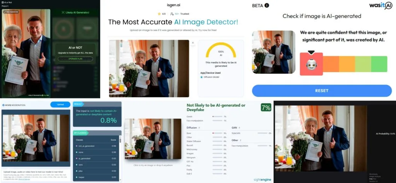
Task: Click sightengine image thumbnail to try another
Action: pos(153,139)
